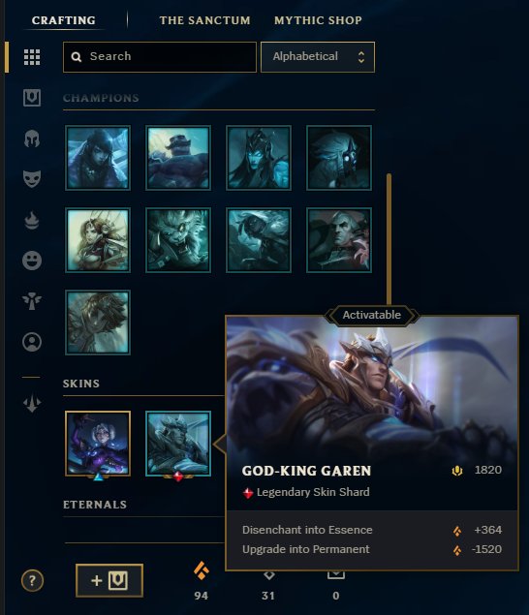Open the champion shards filter icon

pos(32,98)
